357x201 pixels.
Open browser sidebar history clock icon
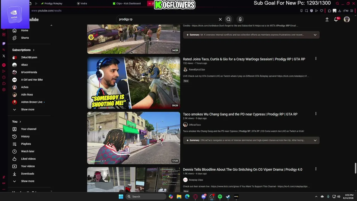[4, 77]
